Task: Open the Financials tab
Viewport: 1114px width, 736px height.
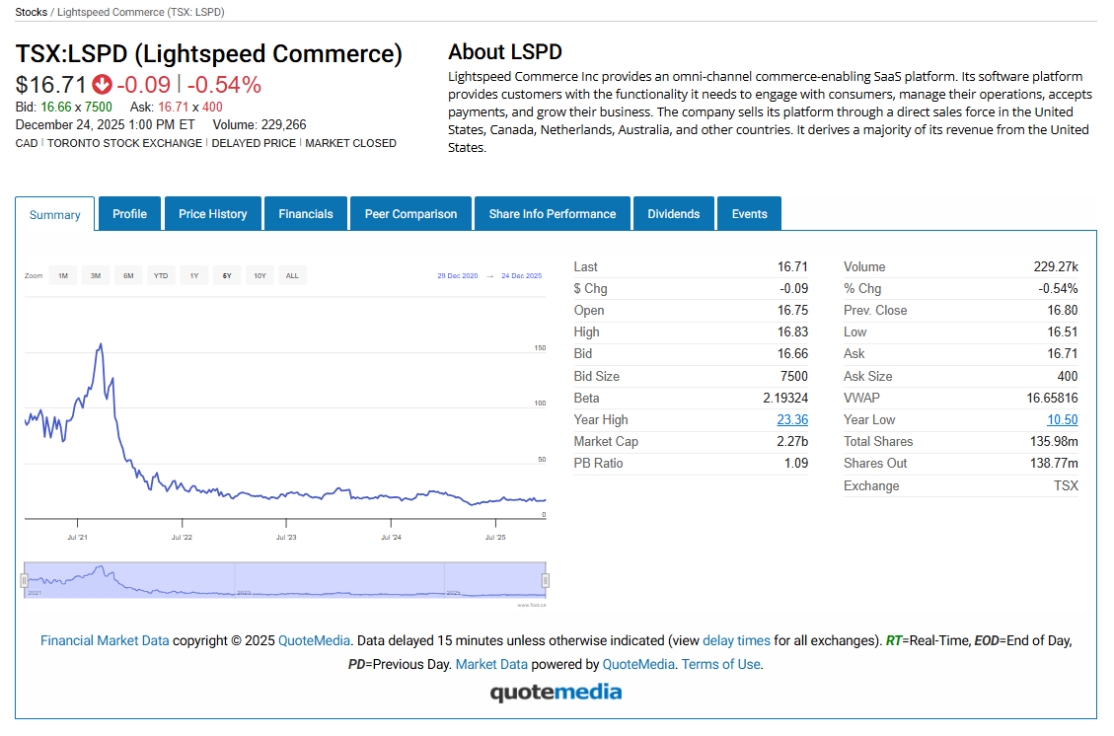Action: pos(306,214)
